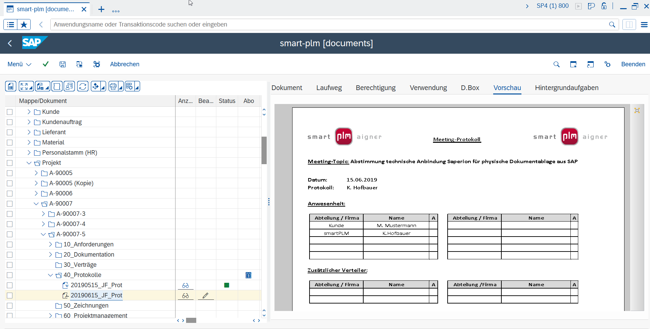Open the Hintergrundaufgaben tab

pyautogui.click(x=567, y=88)
